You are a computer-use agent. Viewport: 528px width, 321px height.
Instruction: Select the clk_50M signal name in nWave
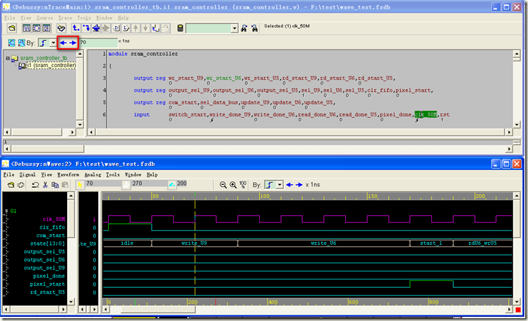coord(54,219)
